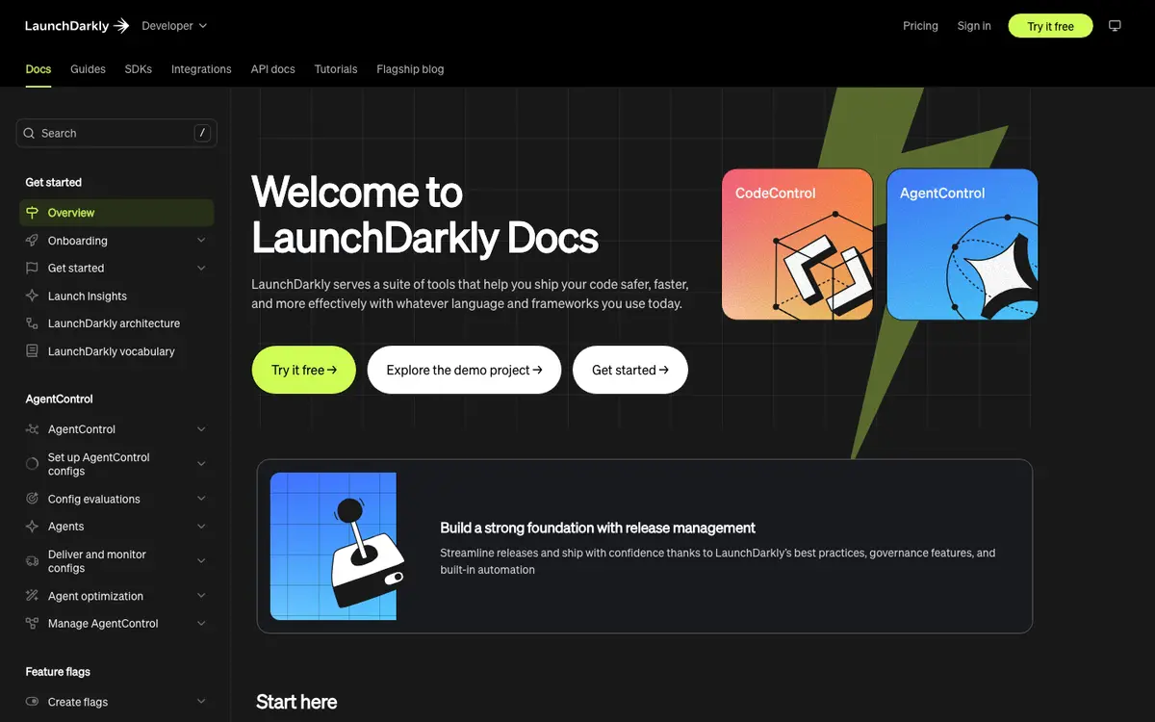Click the Deliver and monitor configs icon

(x=32, y=561)
